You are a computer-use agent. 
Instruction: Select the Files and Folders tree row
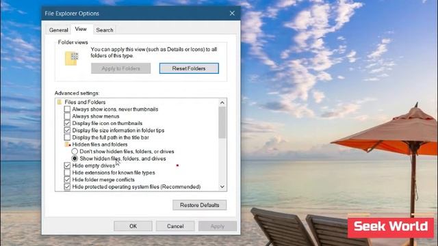click(85, 102)
